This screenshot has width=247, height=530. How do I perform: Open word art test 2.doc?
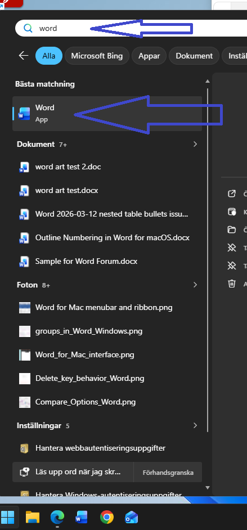pos(107,167)
